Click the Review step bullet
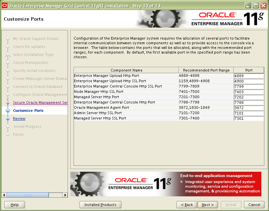The height and width of the screenshot is (211, 269). point(8,118)
